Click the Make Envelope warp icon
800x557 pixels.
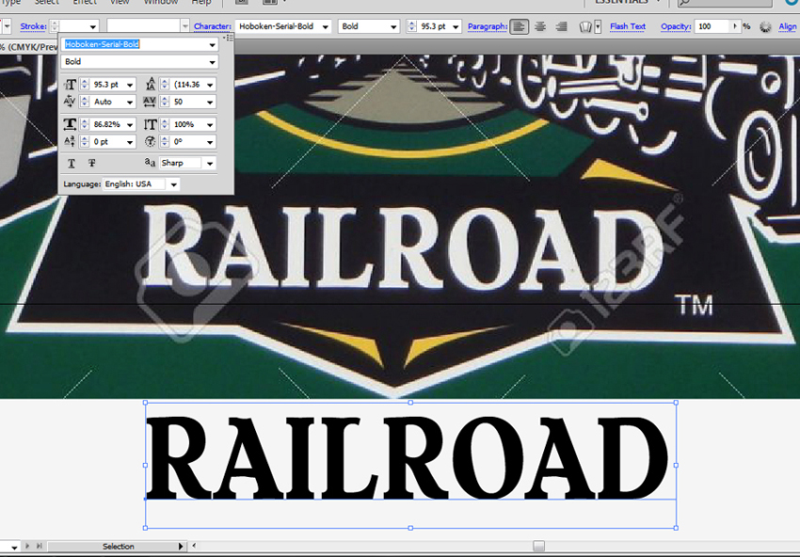pyautogui.click(x=585, y=26)
